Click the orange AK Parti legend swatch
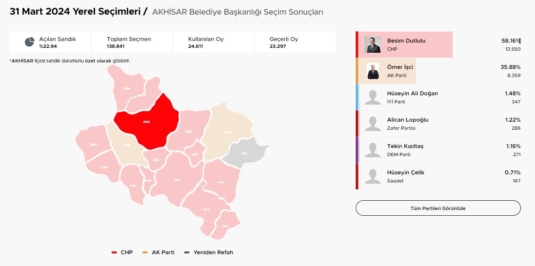This screenshot has height=266, width=535. pos(145,253)
